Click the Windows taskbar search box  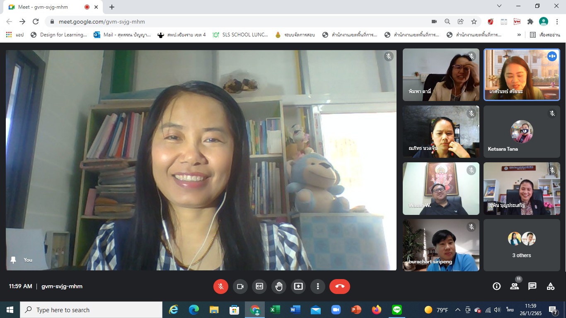click(92, 310)
